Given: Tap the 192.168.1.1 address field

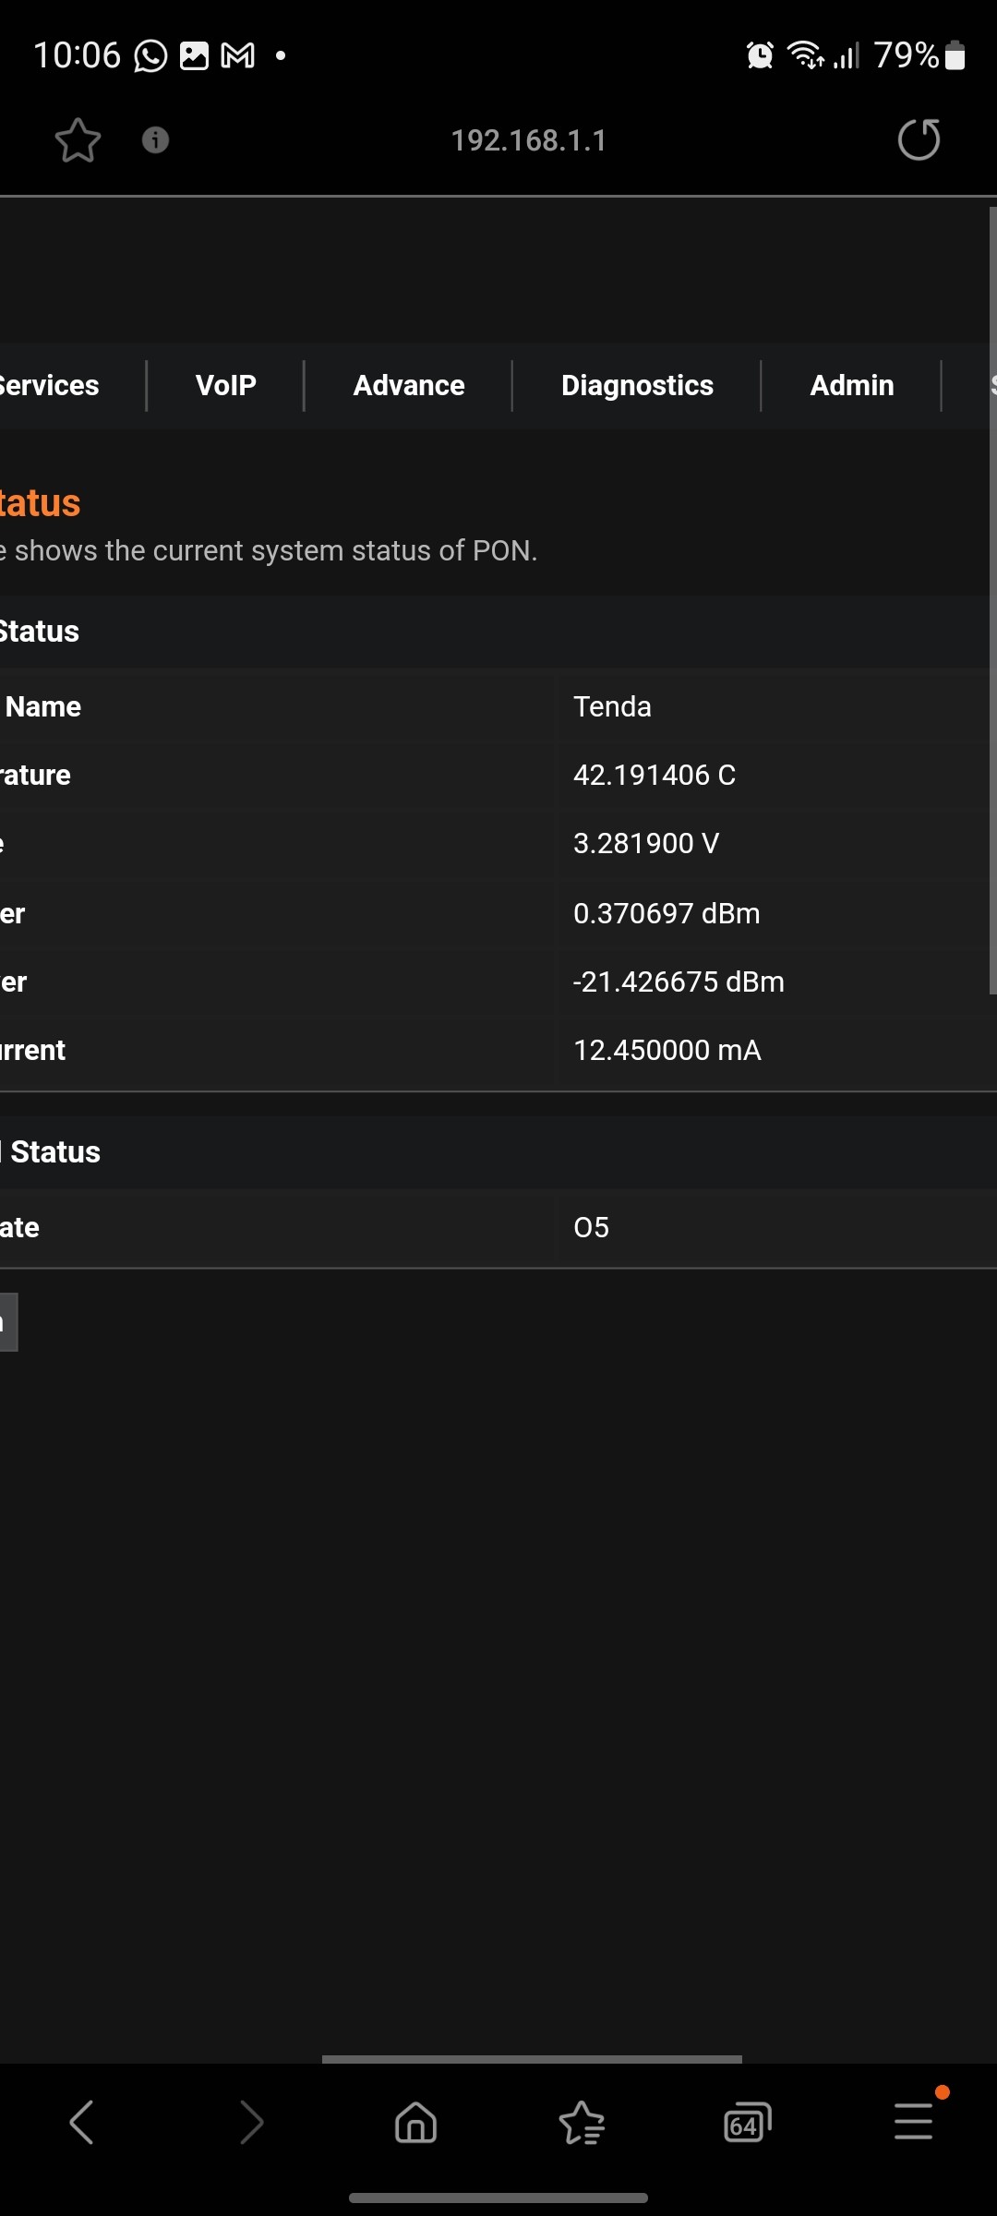Looking at the screenshot, I should tap(528, 140).
